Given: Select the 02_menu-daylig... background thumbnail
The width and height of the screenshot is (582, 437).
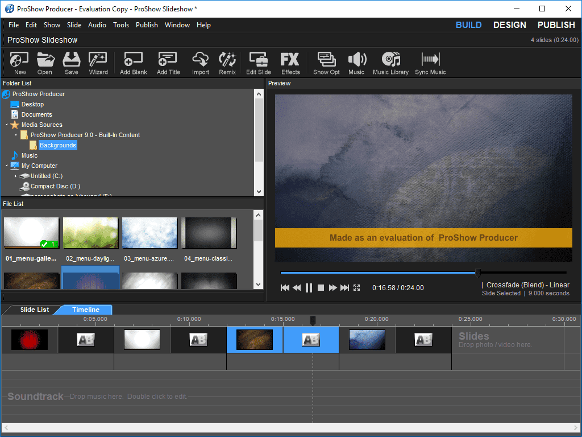Looking at the screenshot, I should 90,233.
